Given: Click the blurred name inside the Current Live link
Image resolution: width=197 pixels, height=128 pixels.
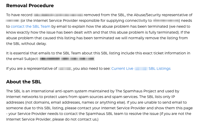Looking at the screenshot, I should pyautogui.click(x=141, y=68).
